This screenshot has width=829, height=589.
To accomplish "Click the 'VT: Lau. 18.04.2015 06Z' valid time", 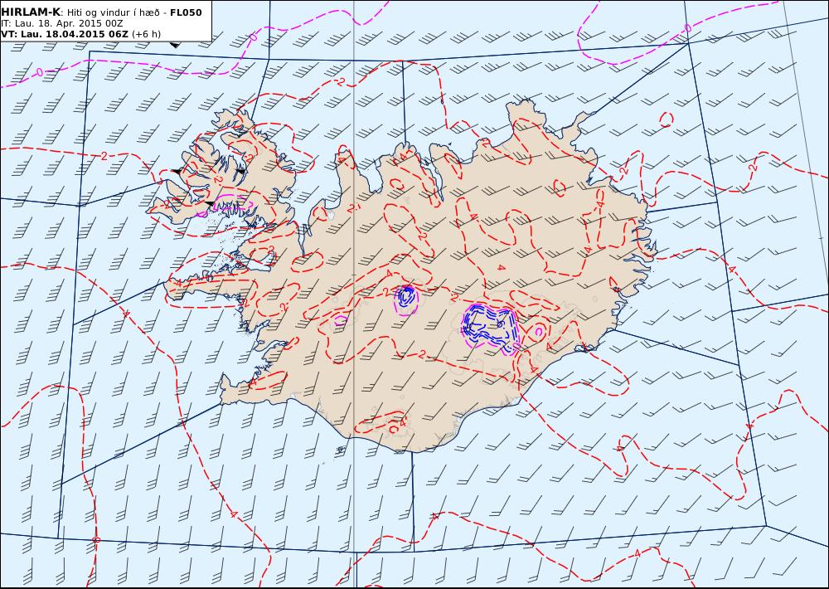I will click(x=65, y=34).
